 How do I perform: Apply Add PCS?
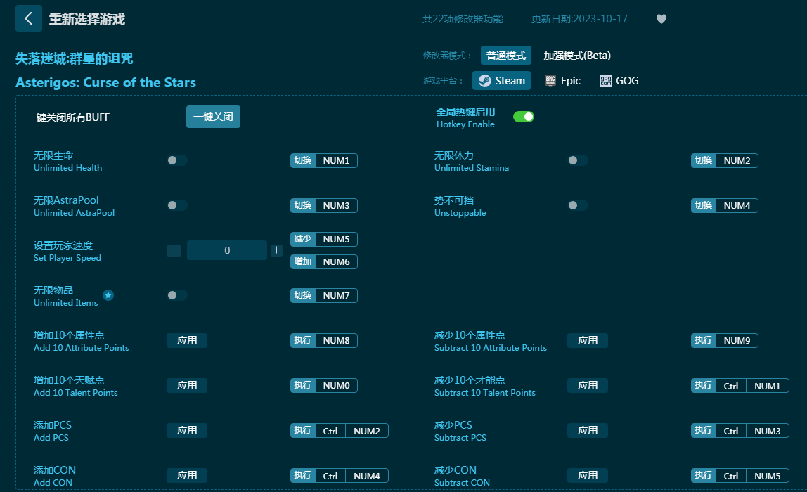tap(187, 431)
